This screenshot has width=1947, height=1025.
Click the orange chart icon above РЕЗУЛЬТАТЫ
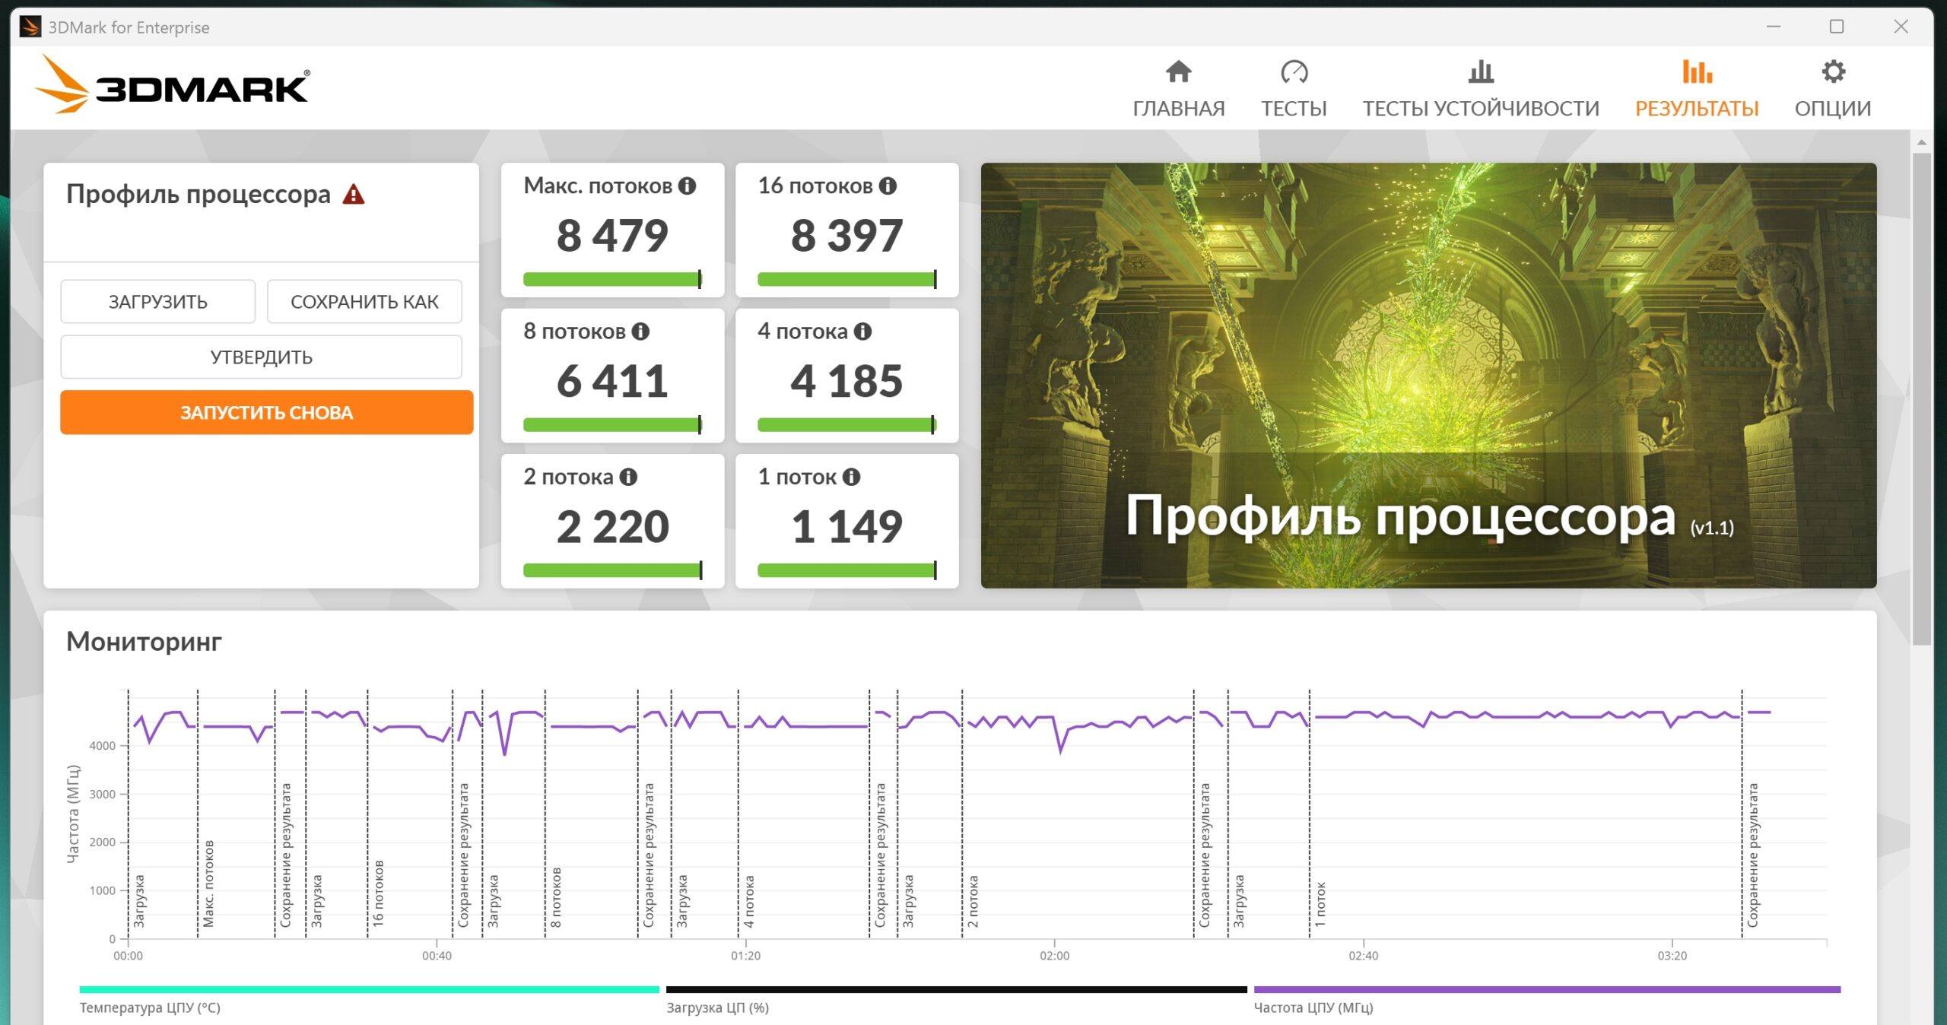coord(1697,72)
